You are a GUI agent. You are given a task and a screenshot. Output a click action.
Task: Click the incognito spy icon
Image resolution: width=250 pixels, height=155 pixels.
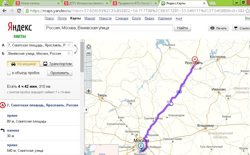(x=6, y=3)
